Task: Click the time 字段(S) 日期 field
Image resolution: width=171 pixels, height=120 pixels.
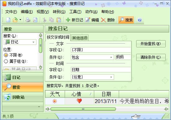Action: click(101, 70)
